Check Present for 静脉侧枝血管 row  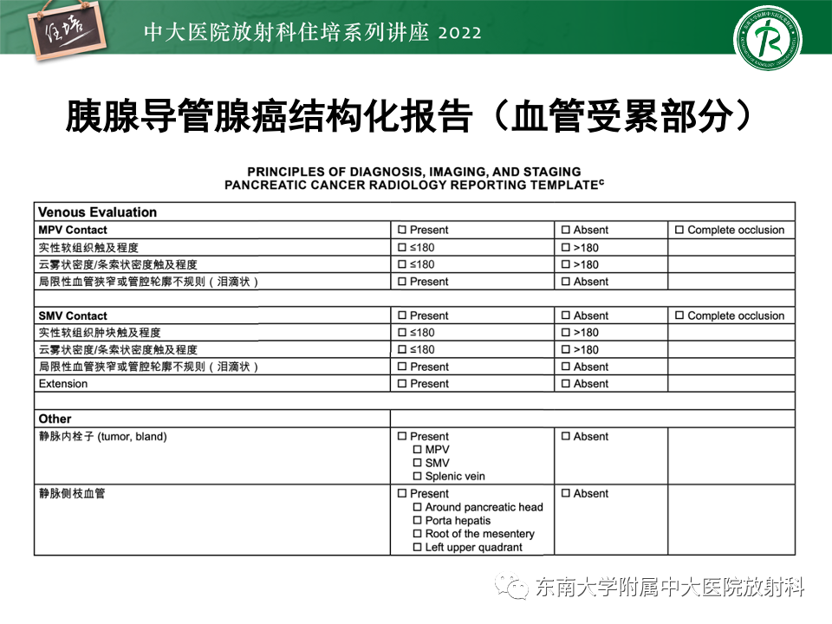(402, 493)
